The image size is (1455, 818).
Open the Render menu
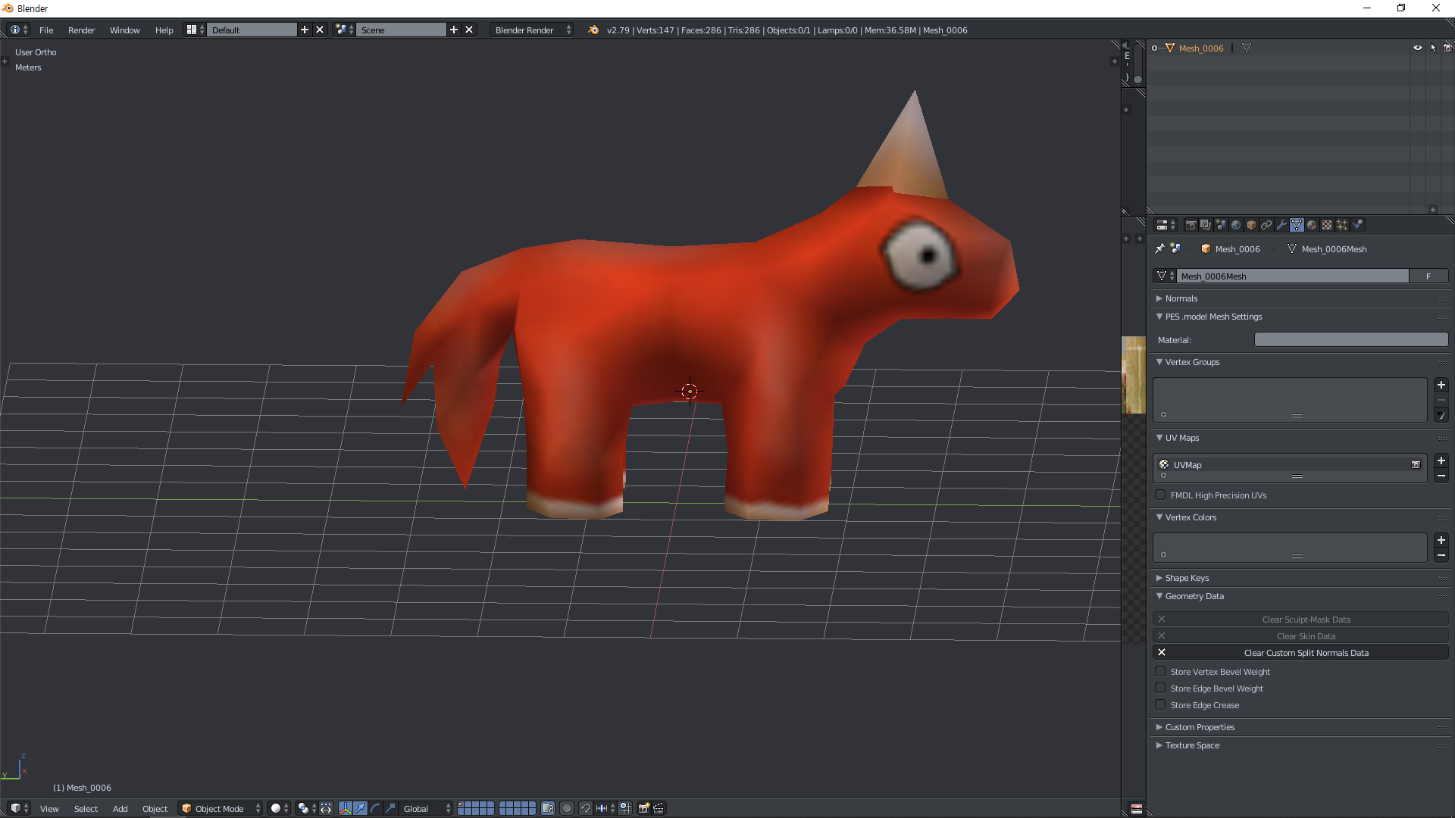[81, 30]
